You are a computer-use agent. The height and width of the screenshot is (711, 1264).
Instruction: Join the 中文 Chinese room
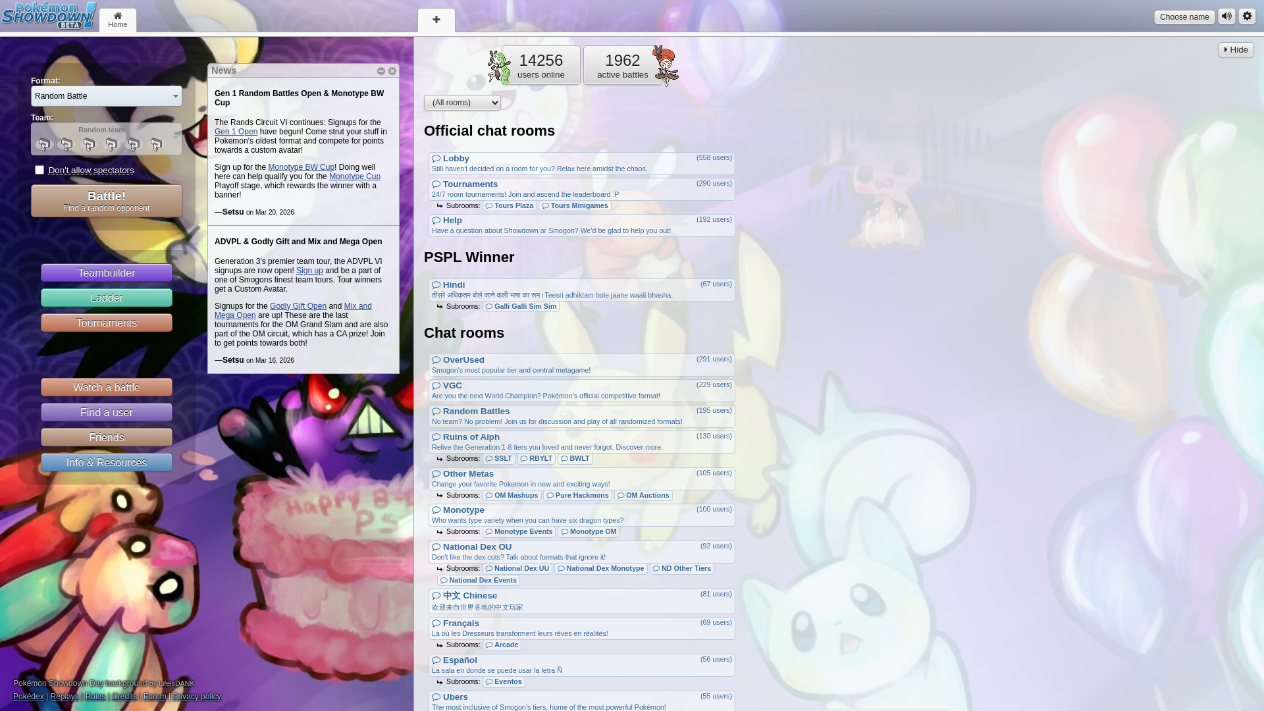(x=582, y=602)
